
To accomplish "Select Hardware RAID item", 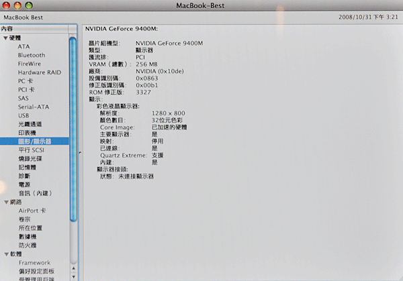I will [40, 72].
